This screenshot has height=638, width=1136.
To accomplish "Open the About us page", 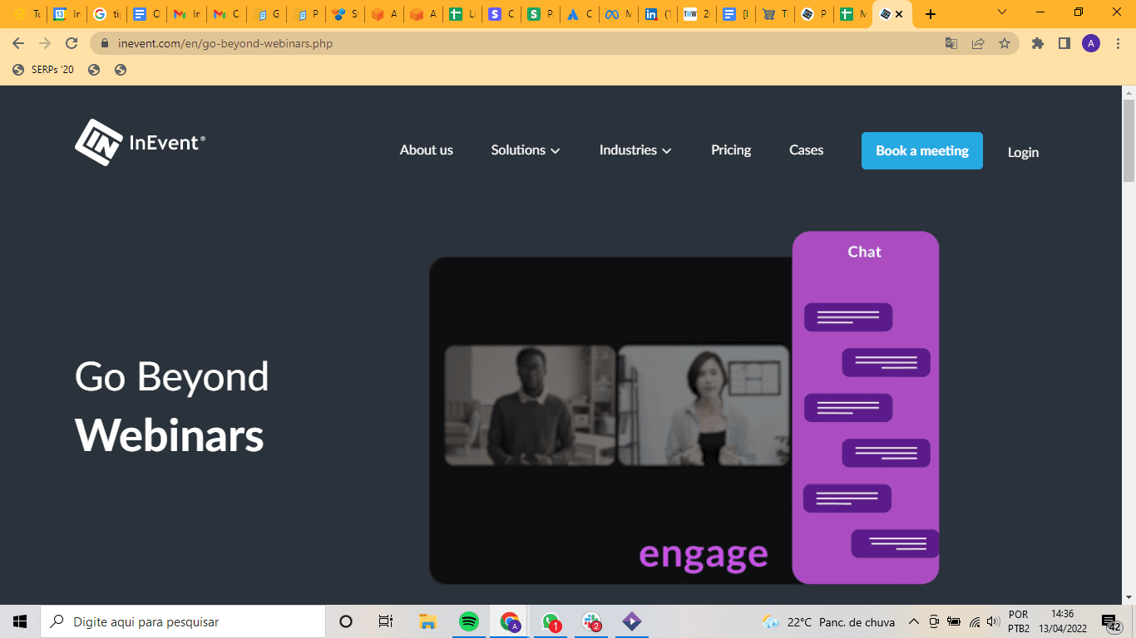I will [x=426, y=150].
